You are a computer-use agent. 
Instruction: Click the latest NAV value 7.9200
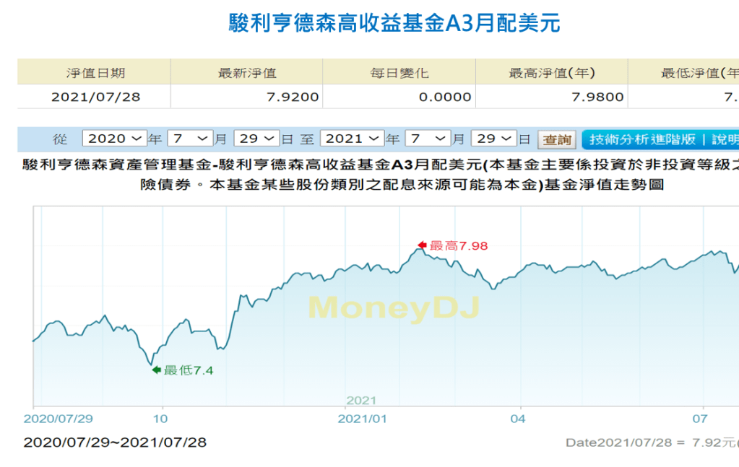[x=290, y=97]
